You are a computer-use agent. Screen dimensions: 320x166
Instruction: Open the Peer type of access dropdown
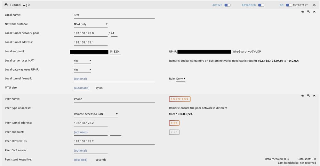[x=96, y=114]
